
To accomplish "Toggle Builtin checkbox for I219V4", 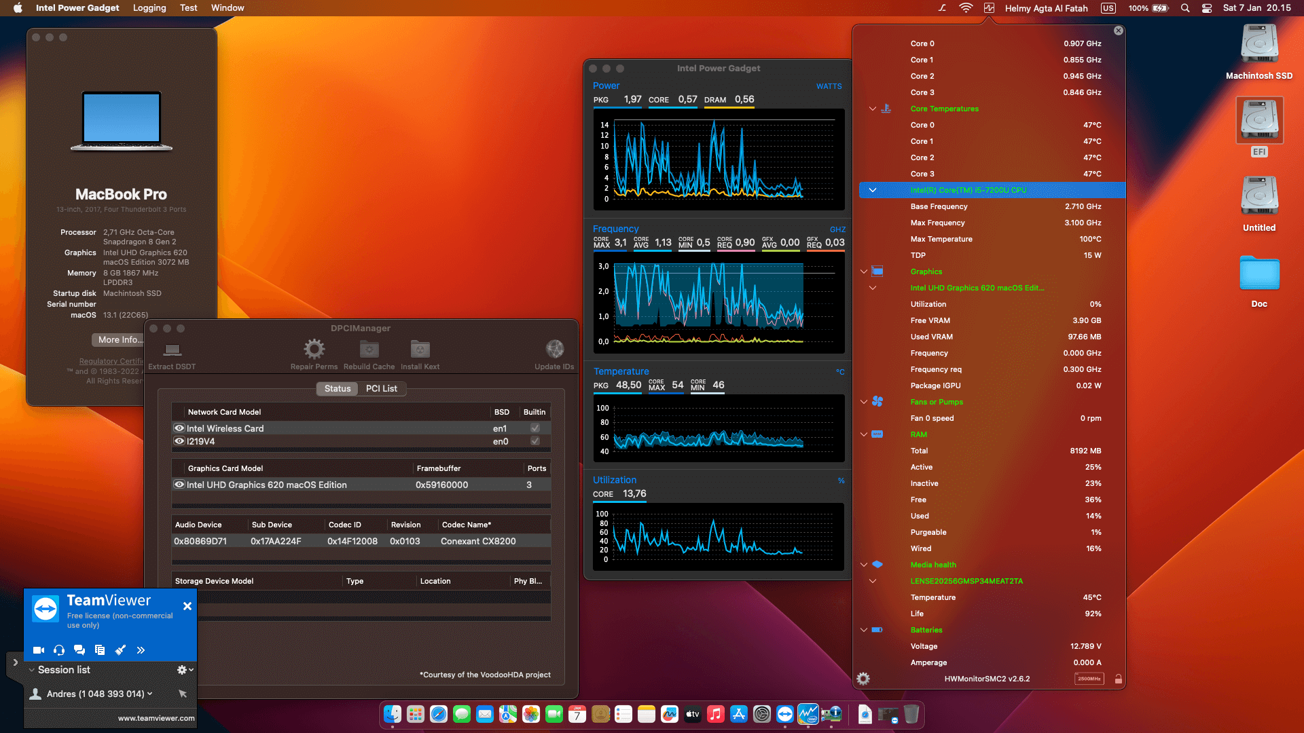I will point(535,441).
